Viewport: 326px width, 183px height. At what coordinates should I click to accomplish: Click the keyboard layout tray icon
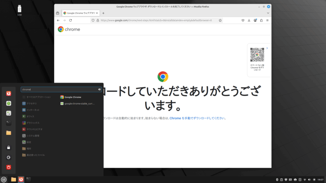pos(291,180)
